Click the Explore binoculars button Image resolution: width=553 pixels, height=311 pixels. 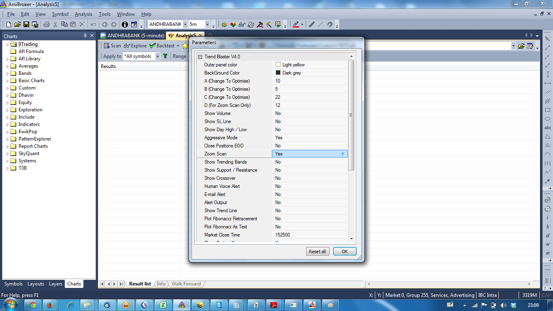coord(135,46)
